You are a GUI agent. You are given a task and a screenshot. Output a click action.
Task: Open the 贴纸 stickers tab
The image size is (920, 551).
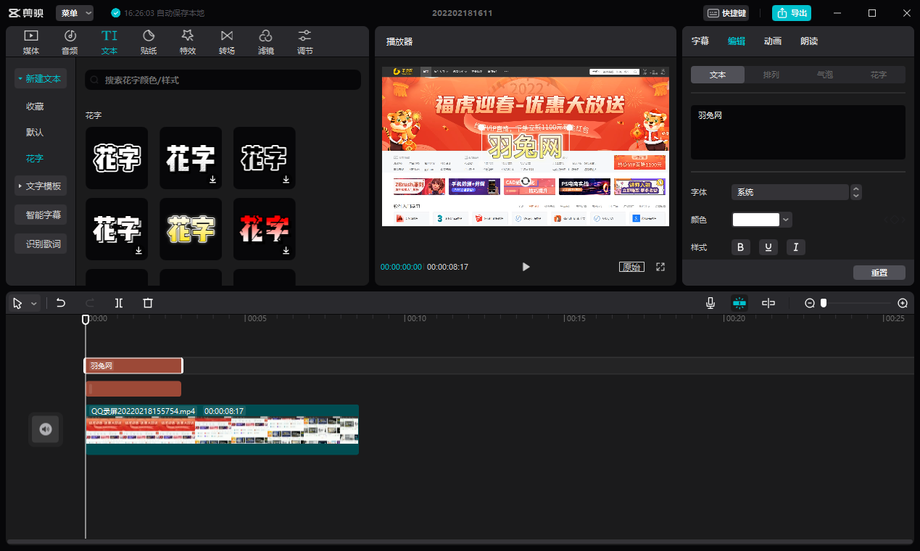[x=149, y=42]
